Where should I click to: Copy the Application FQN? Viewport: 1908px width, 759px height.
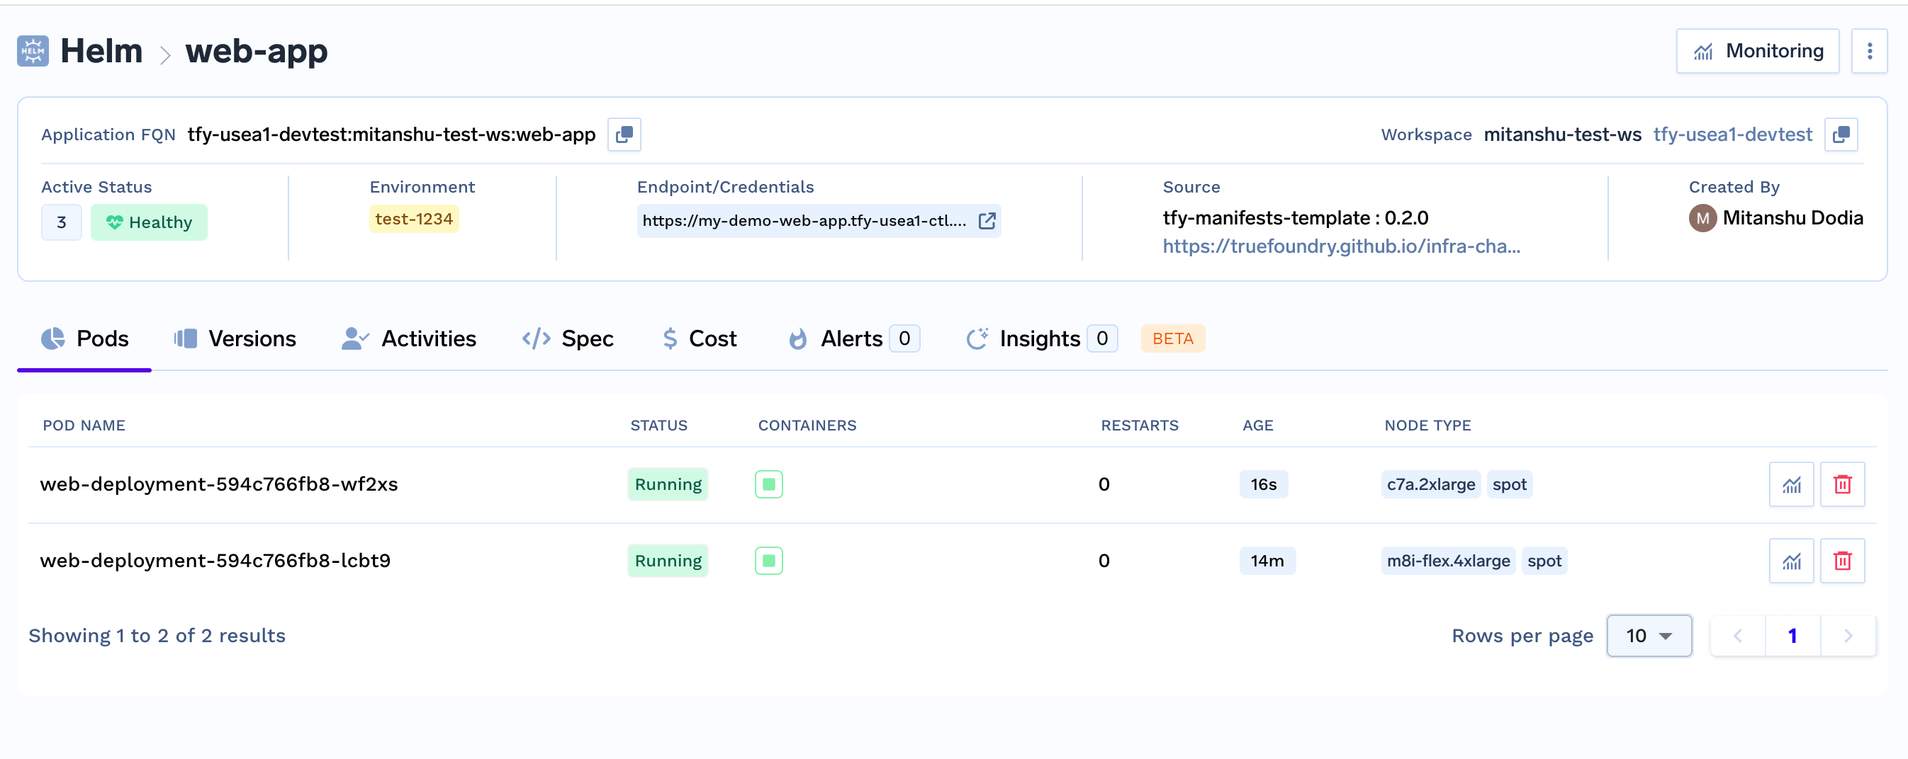pos(624,135)
